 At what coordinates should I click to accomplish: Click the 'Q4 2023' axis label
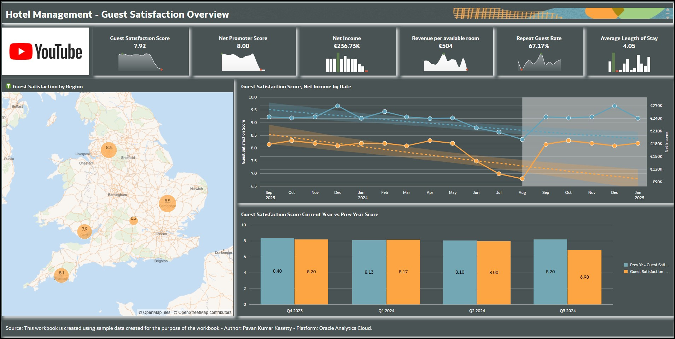tap(295, 311)
